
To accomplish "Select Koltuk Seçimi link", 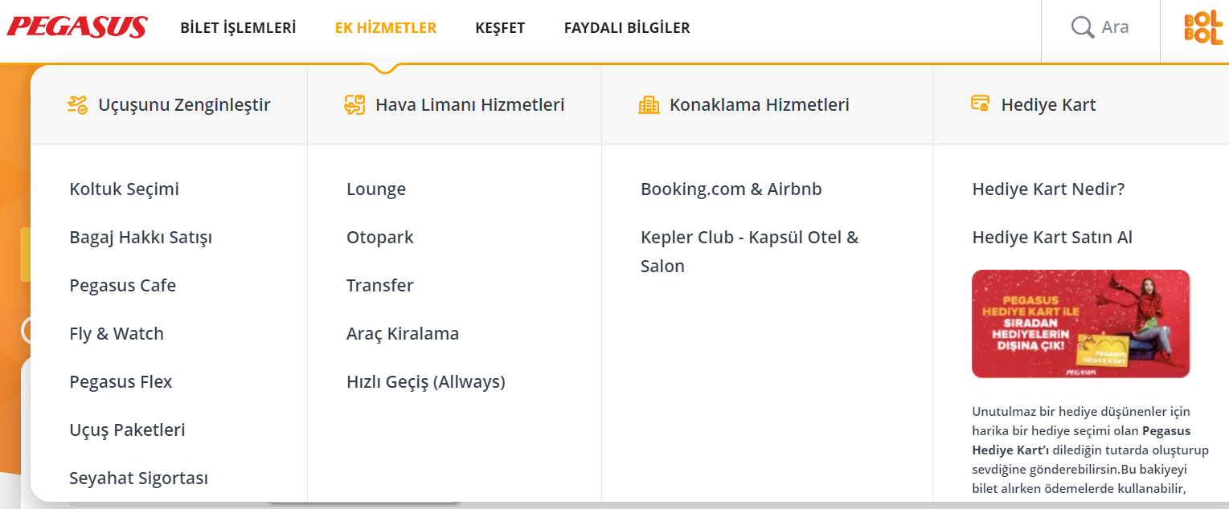I will tap(125, 189).
